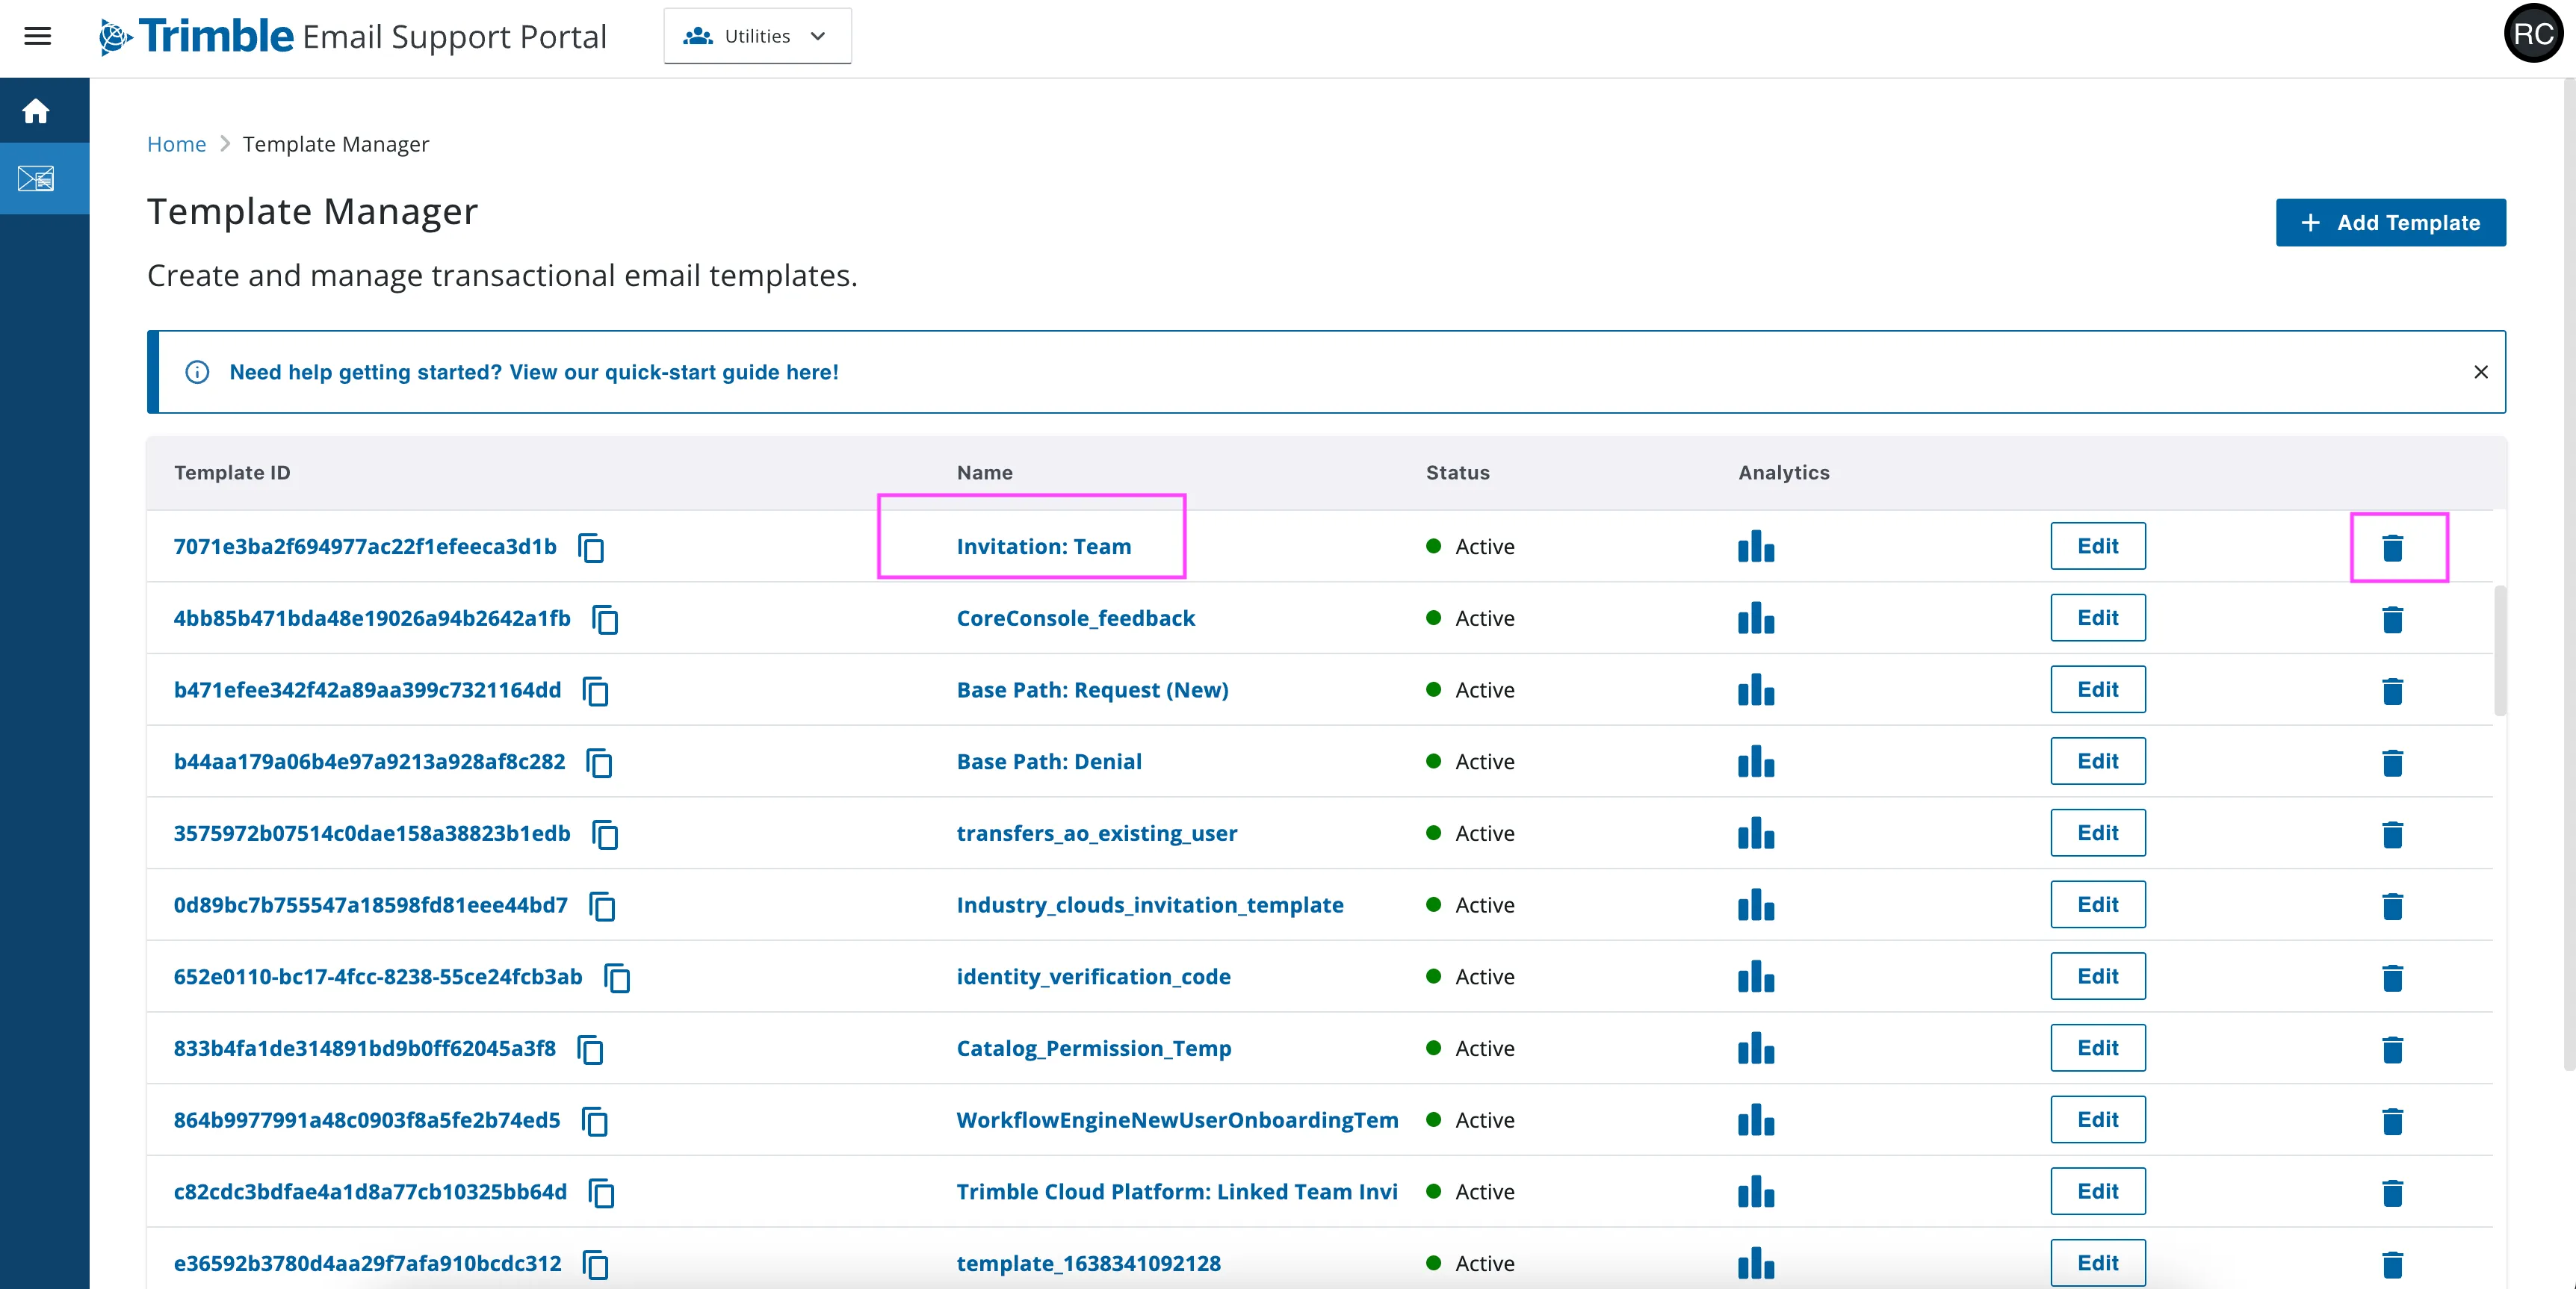
Task: Edit the transfers_ao_existing_user template
Action: [x=2097, y=833]
